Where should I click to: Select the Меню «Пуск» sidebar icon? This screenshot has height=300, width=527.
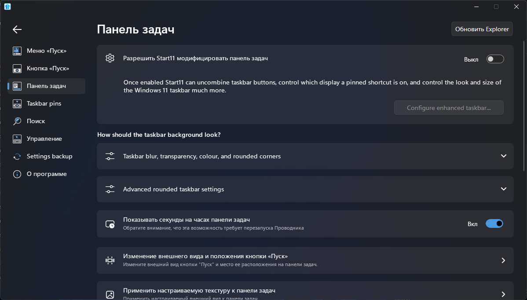(17, 51)
